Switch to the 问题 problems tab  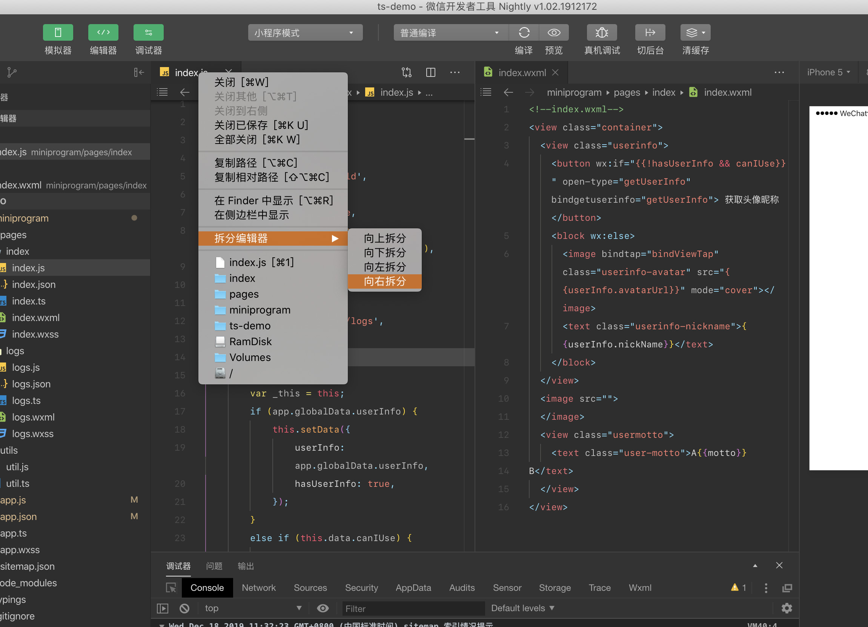pyautogui.click(x=214, y=566)
